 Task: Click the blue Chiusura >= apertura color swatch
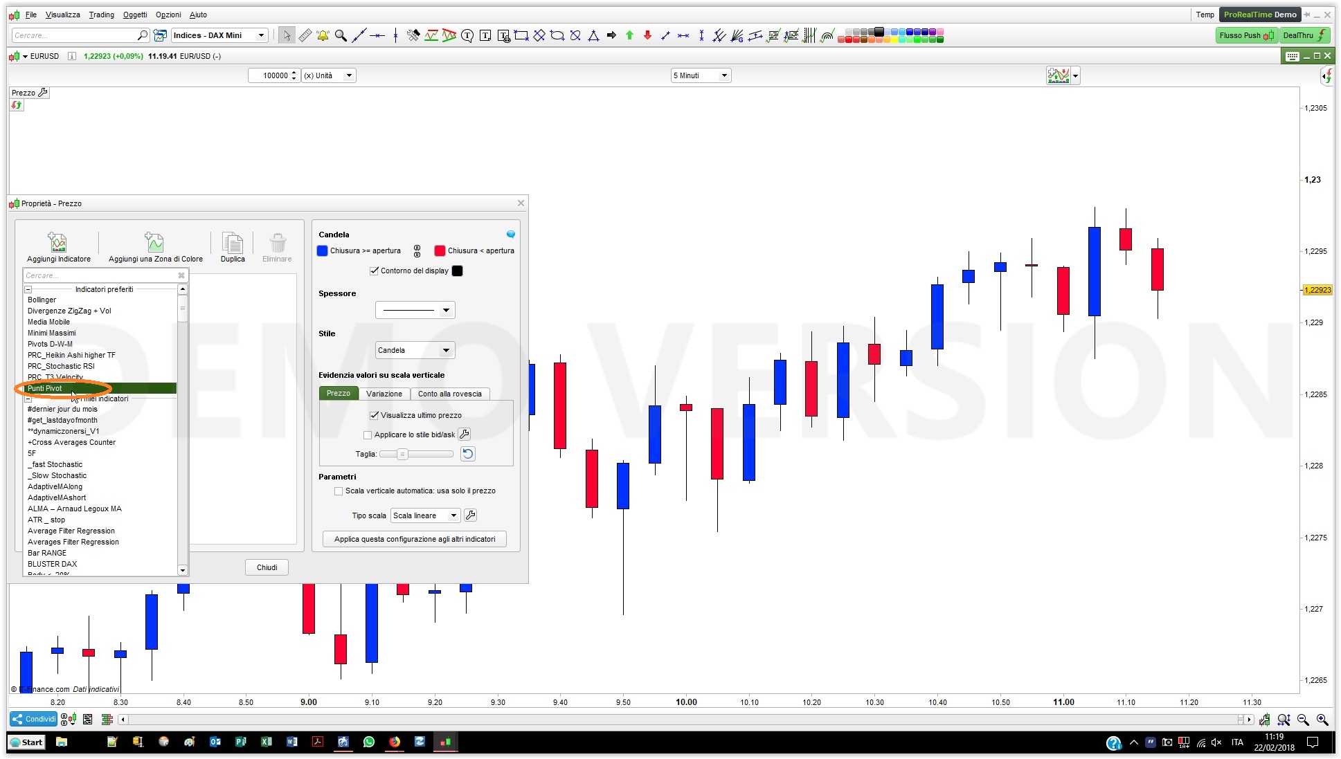click(323, 250)
